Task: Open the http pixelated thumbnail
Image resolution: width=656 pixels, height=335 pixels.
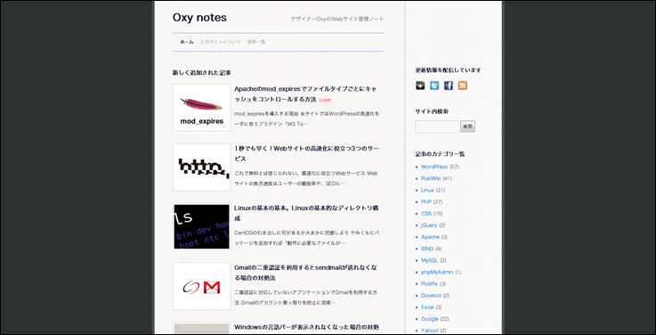Action: tap(202, 167)
